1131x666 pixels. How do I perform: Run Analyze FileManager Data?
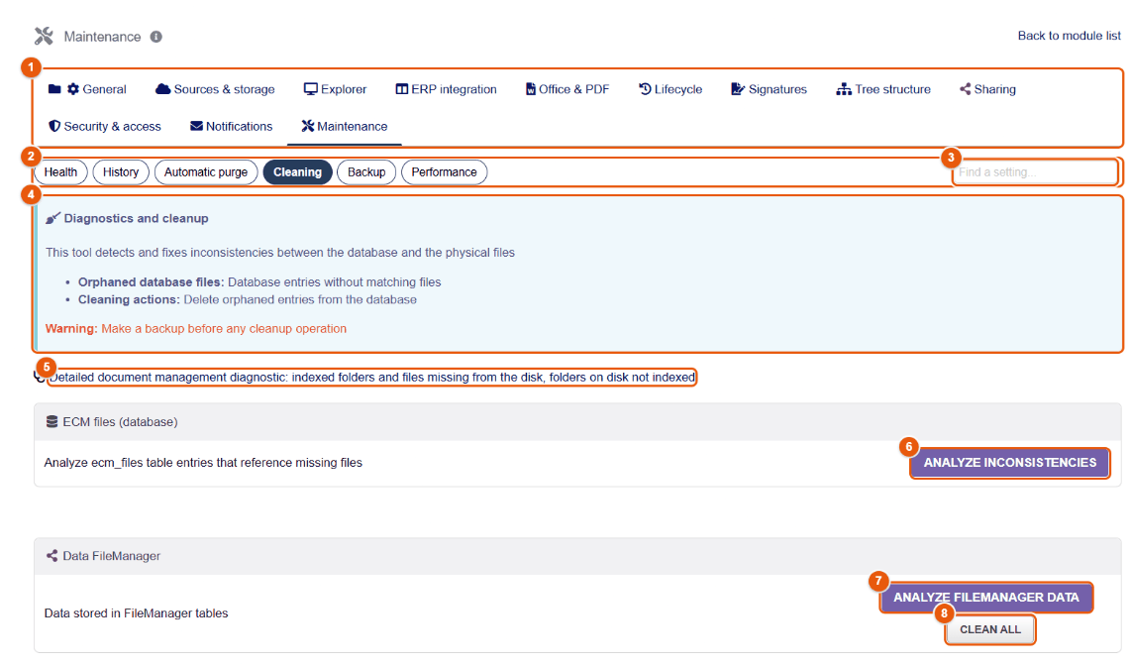click(x=986, y=598)
